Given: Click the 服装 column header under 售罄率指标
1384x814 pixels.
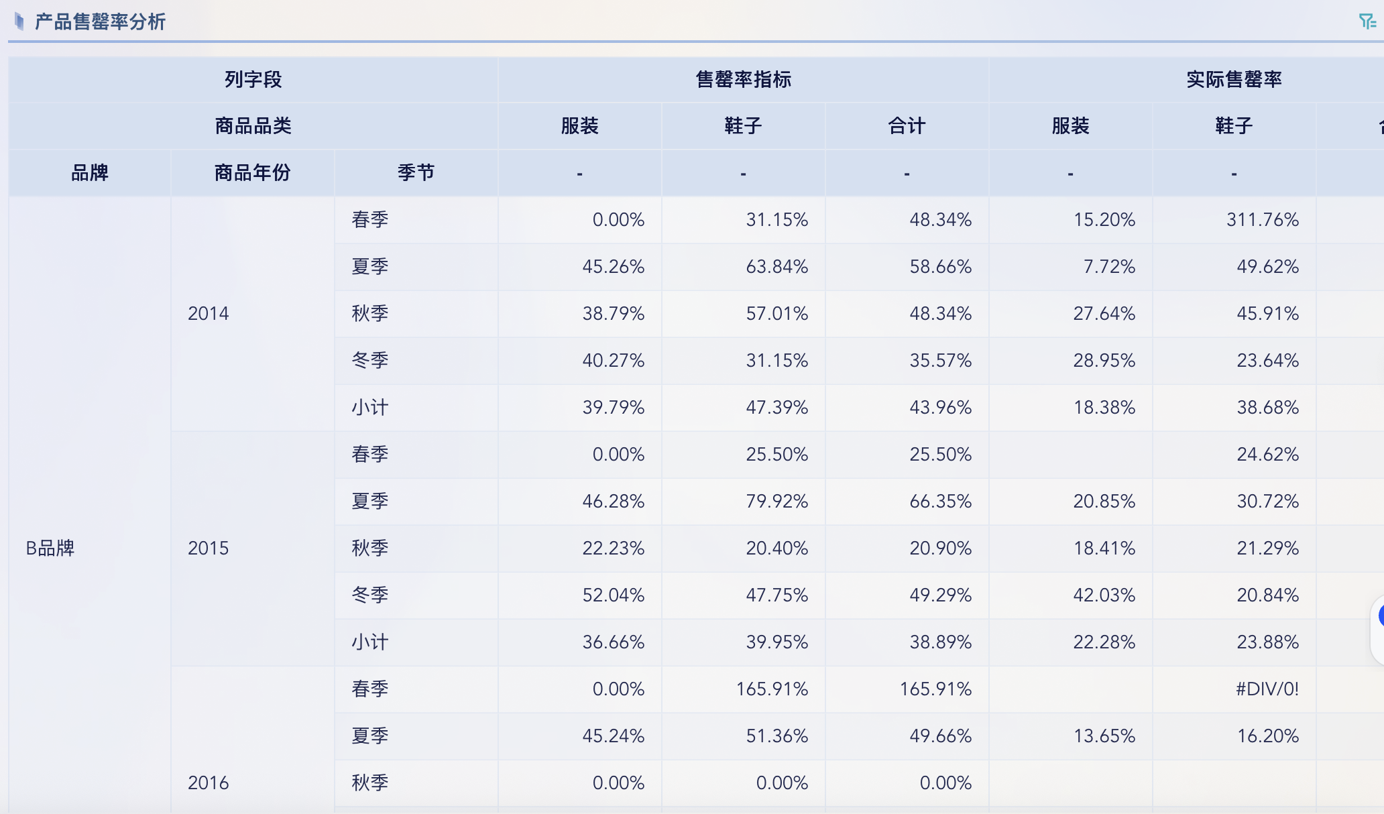Looking at the screenshot, I should pyautogui.click(x=579, y=125).
